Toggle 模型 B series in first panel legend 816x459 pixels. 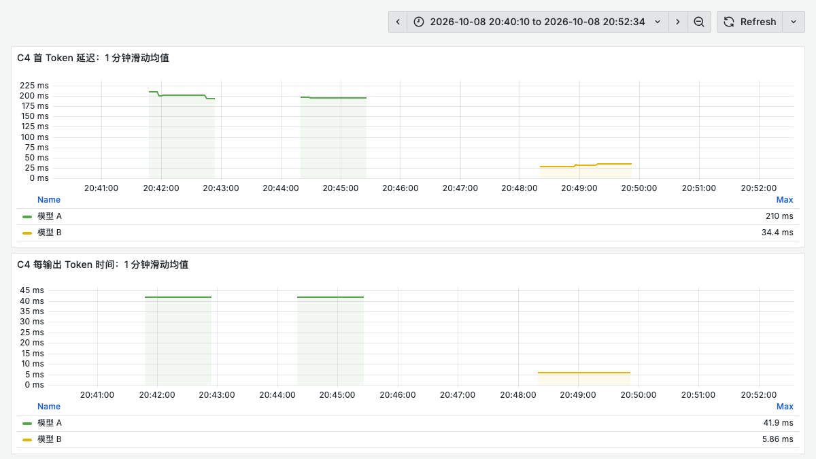pyautogui.click(x=50, y=233)
